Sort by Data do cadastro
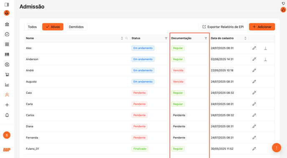The height and width of the screenshot is (158, 287). (245, 38)
